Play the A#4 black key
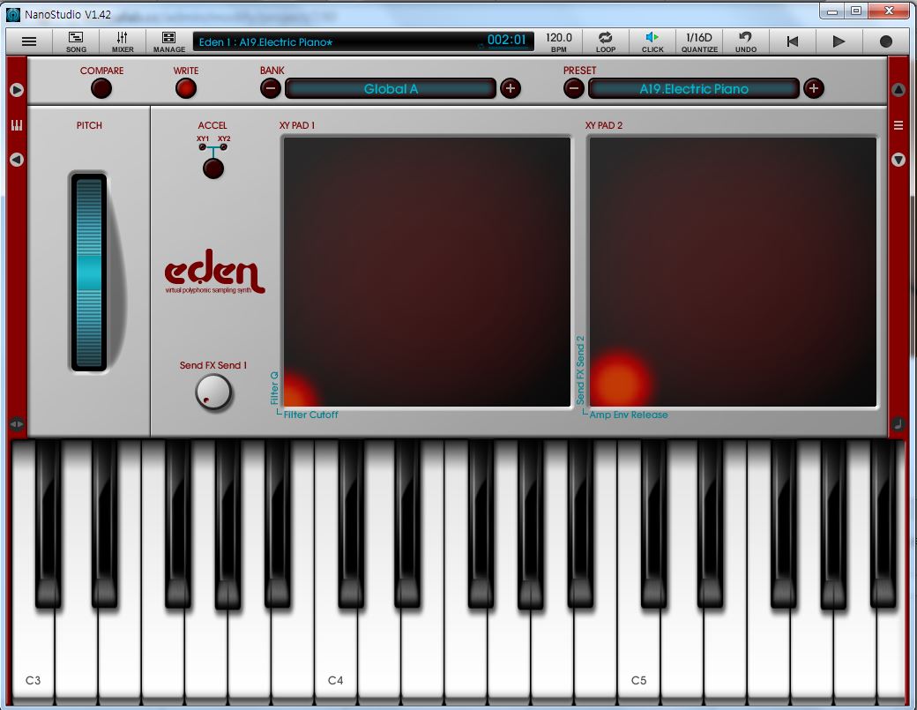917x710 pixels. 580,523
